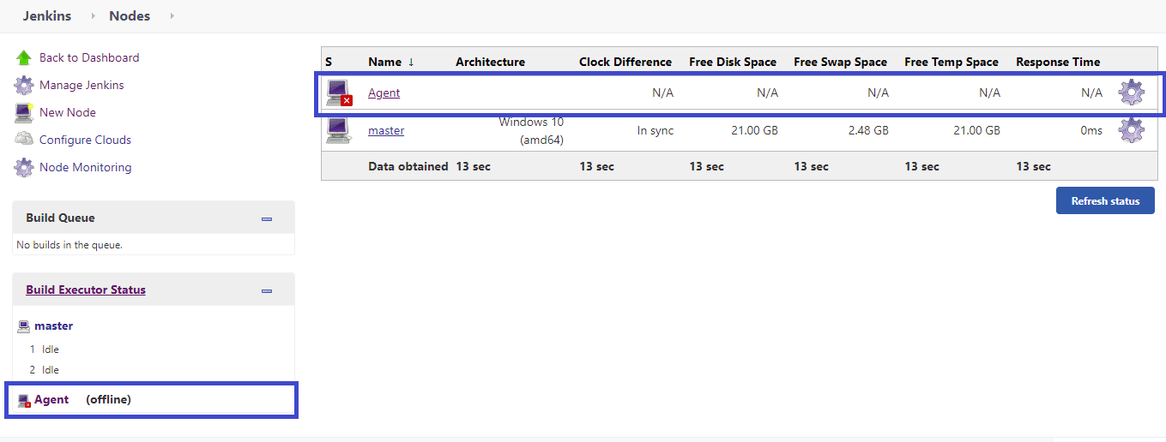Click the offline Agent icon in executor status
Viewport: 1166px width, 442px height.
24,400
